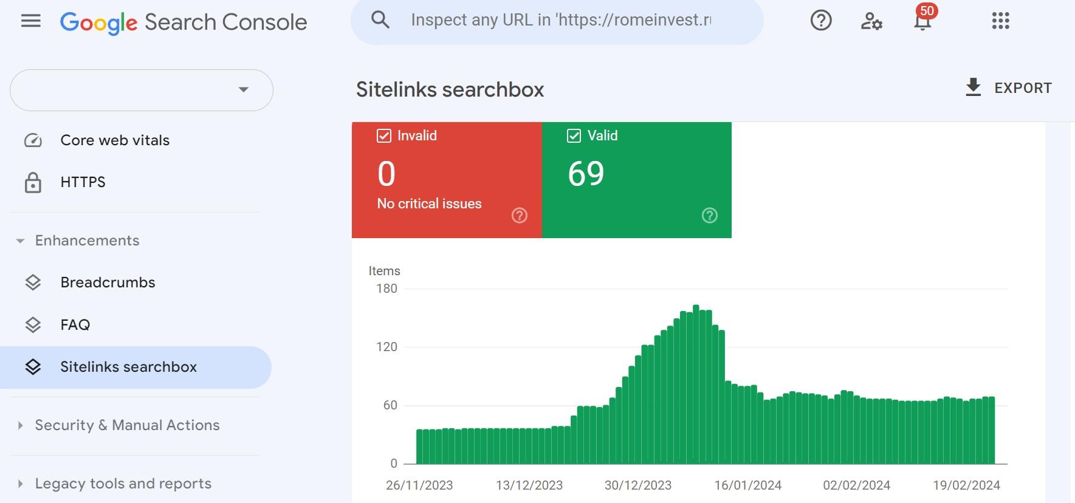Open the Breadcrumbs report
The height and width of the screenshot is (503, 1075).
[x=108, y=282]
